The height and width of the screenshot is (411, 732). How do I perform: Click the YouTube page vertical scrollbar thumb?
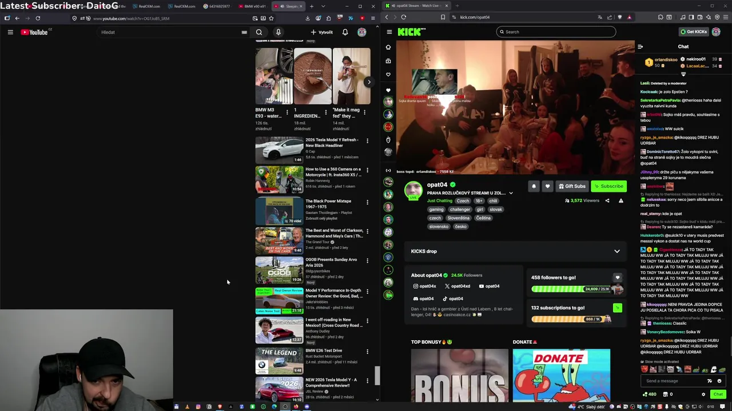pyautogui.click(x=377, y=376)
